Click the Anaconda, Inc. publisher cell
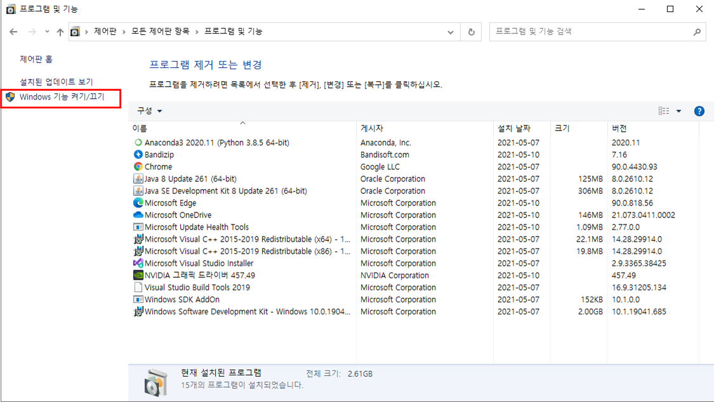The image size is (714, 402). [386, 142]
